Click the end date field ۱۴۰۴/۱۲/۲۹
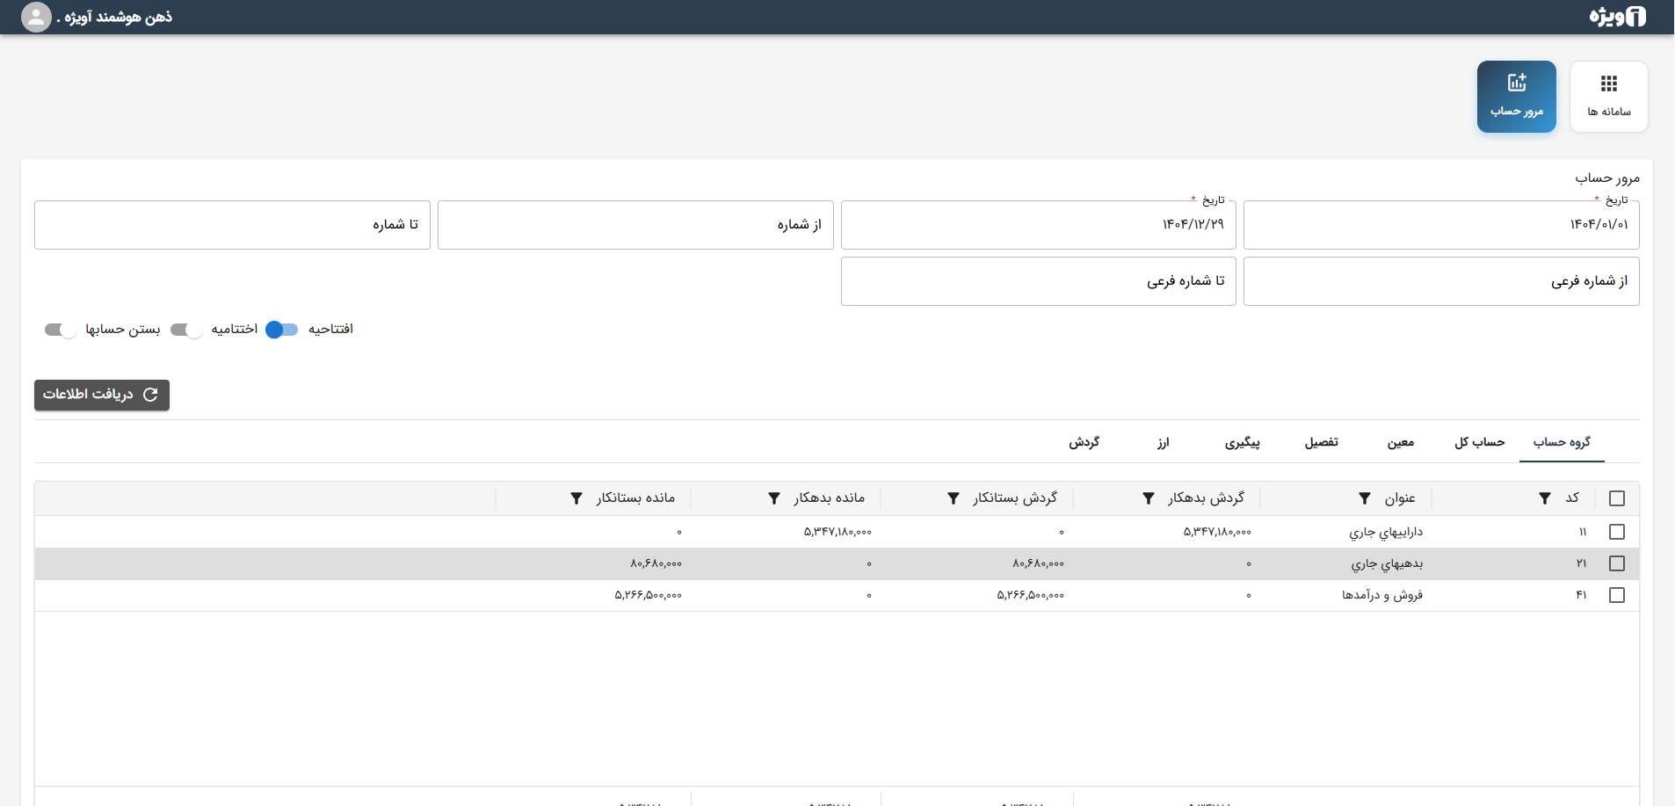This screenshot has width=1675, height=806. (x=1039, y=225)
